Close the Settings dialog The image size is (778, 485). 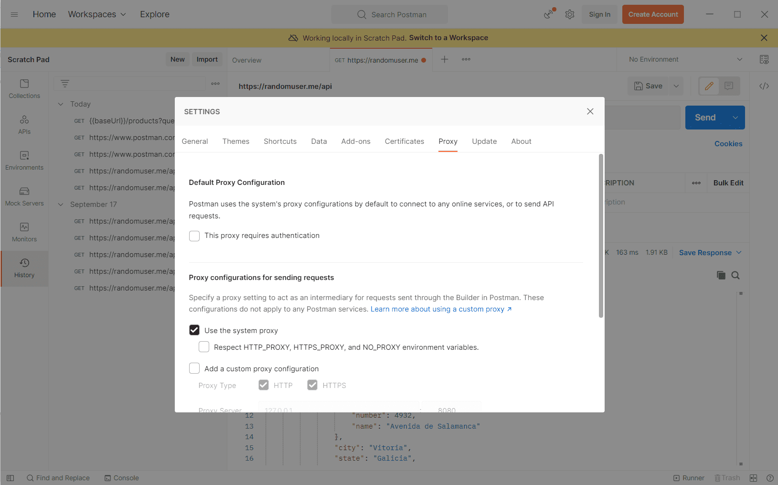click(590, 111)
